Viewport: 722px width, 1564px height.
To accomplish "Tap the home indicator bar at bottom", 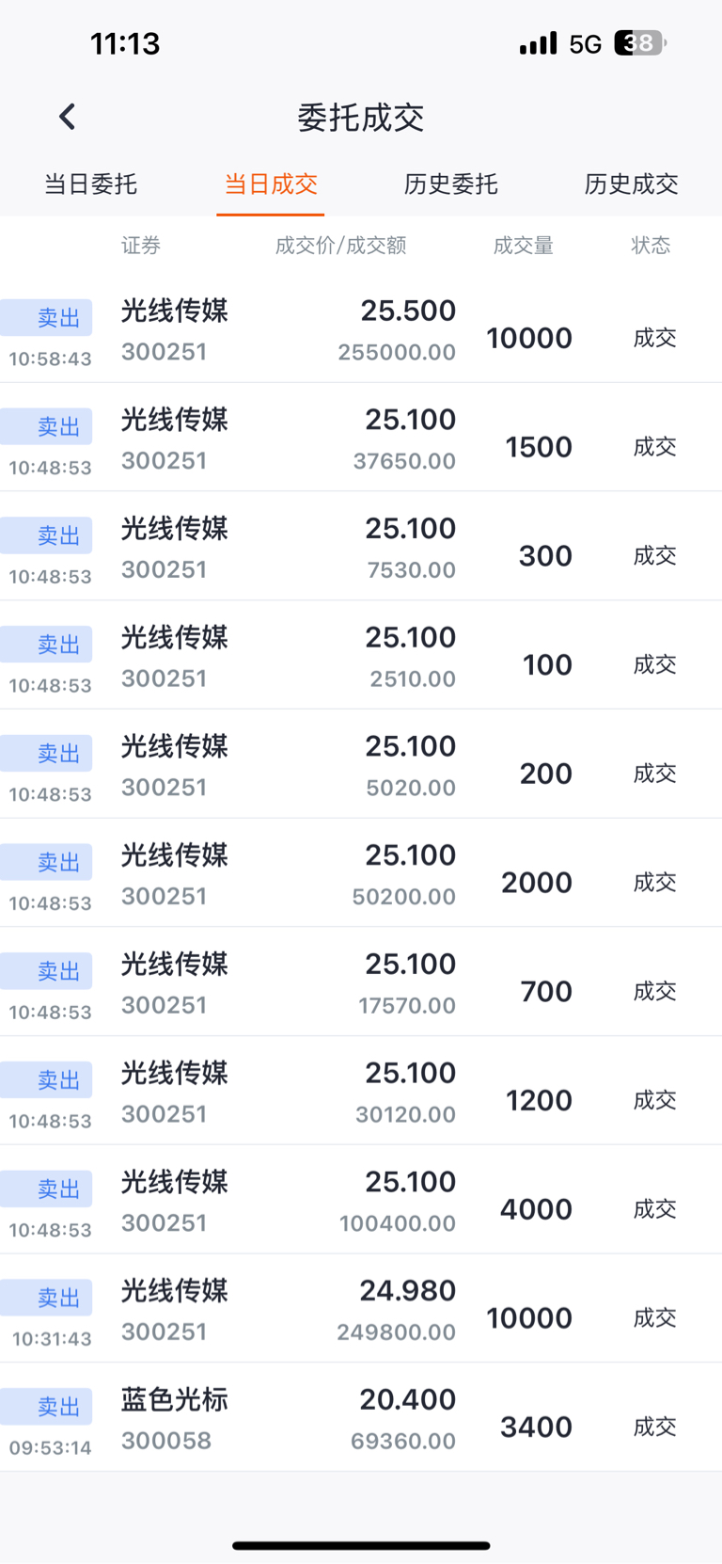I will [361, 1545].
